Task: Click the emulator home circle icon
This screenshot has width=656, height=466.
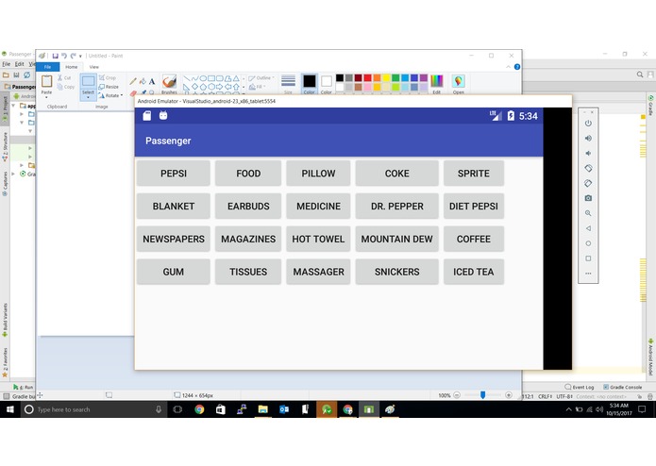Action: tap(588, 243)
